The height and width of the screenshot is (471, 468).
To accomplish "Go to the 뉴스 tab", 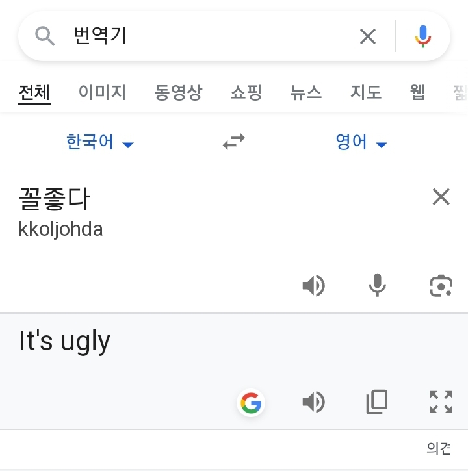I will [x=305, y=92].
